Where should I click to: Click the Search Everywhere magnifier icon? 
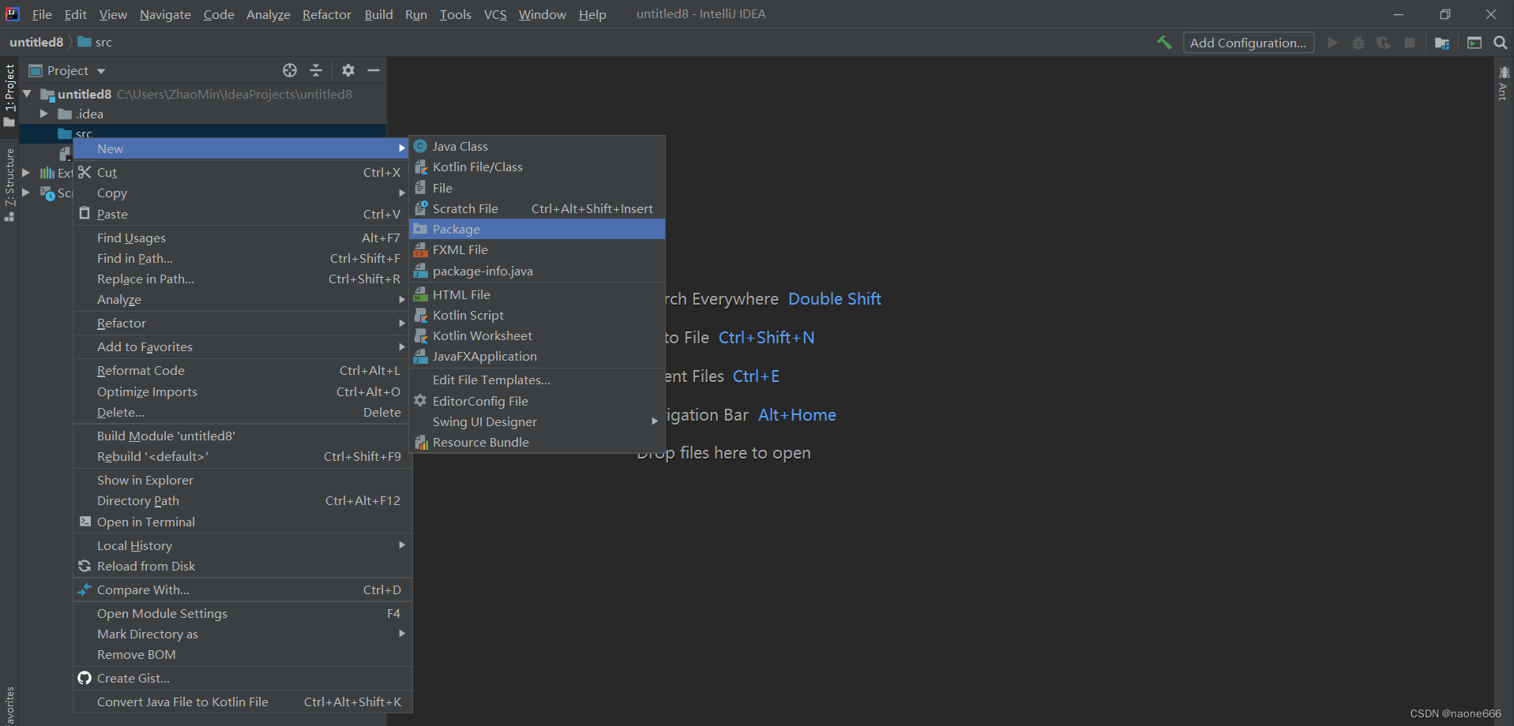pos(1501,43)
